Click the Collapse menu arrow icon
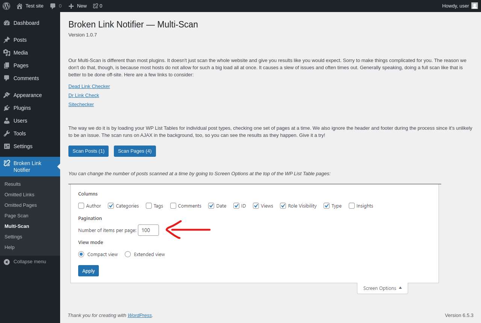This screenshot has width=481, height=323. tap(7, 262)
